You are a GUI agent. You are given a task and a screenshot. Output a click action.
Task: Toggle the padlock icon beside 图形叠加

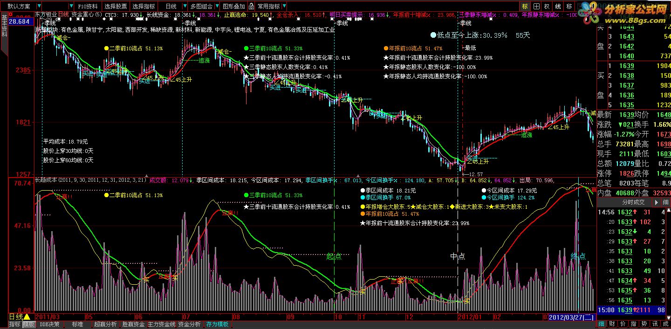pyautogui.click(x=251, y=7)
